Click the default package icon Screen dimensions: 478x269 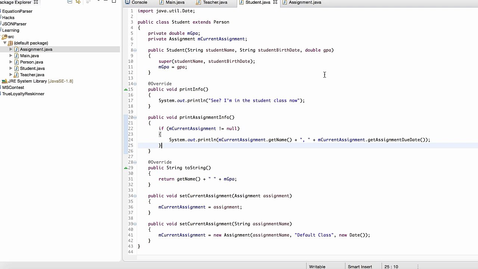(x=10, y=43)
